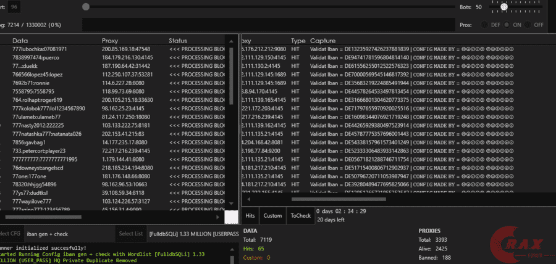This screenshot has width=556, height=264.
Task: Sort results by the Capture column header
Action: click(x=322, y=40)
